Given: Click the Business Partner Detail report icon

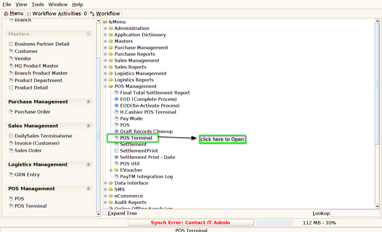Looking at the screenshot, I should (11, 44).
